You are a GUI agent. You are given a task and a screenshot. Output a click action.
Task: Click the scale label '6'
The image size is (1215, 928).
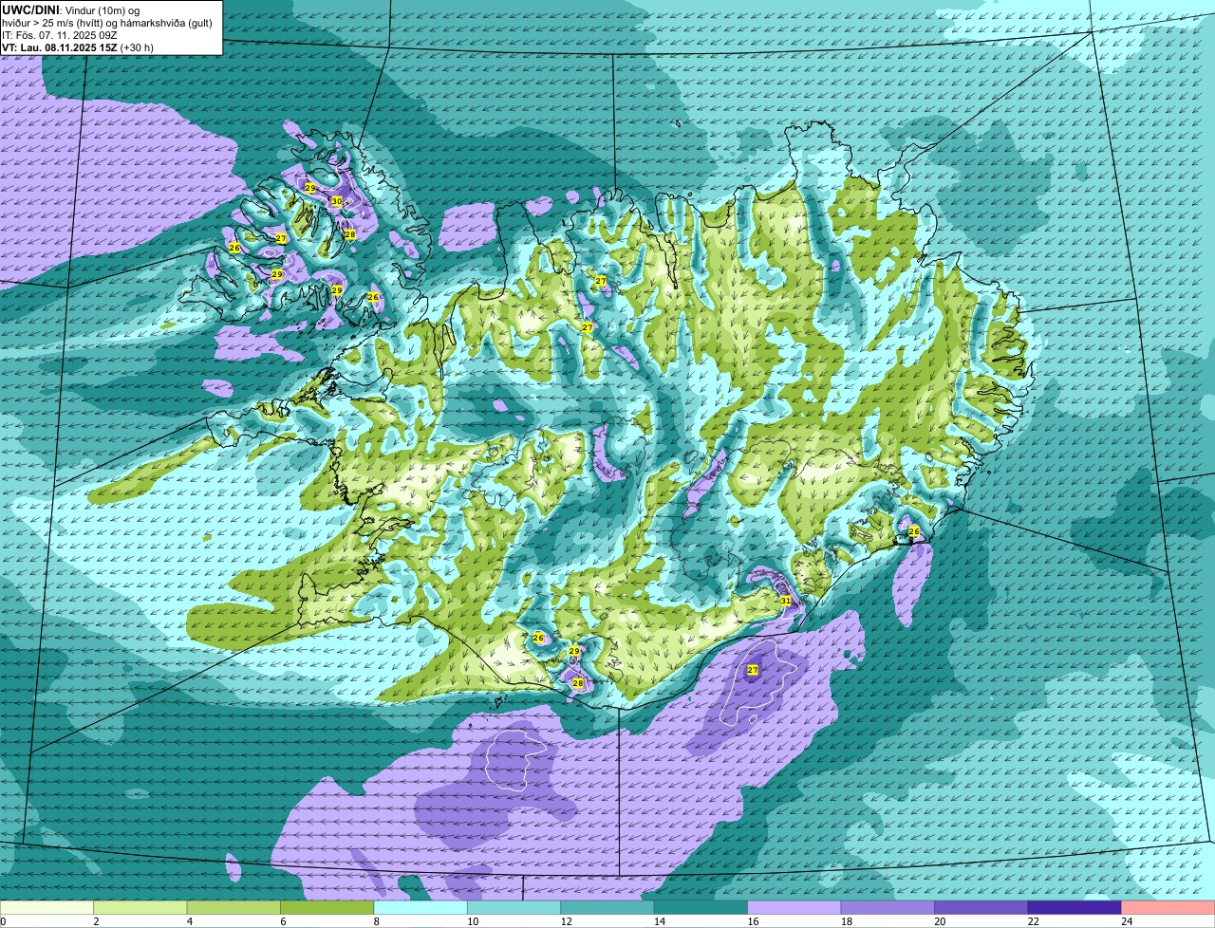282,921
